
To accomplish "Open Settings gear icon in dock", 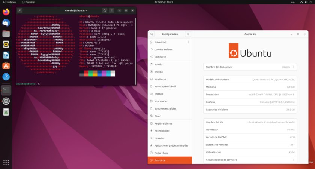I will pos(6,101).
